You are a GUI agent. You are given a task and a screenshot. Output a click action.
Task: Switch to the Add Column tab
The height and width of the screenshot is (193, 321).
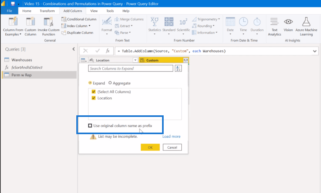[73, 11]
